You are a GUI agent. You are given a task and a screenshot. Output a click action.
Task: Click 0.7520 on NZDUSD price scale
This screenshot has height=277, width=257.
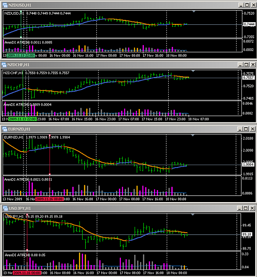point(249,13)
